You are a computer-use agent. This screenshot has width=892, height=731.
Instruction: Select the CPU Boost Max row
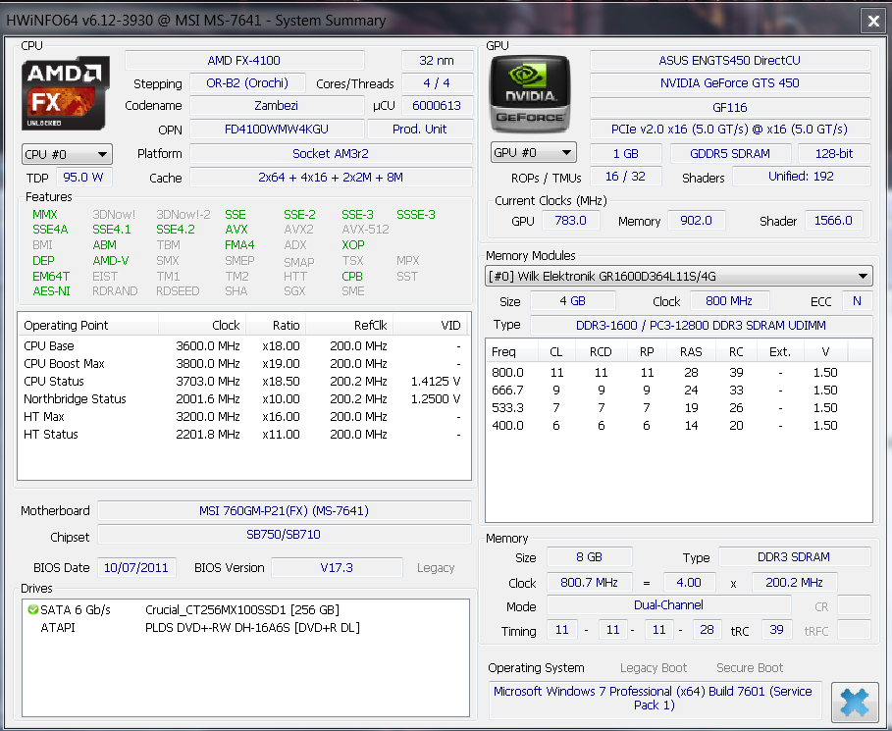tap(243, 363)
